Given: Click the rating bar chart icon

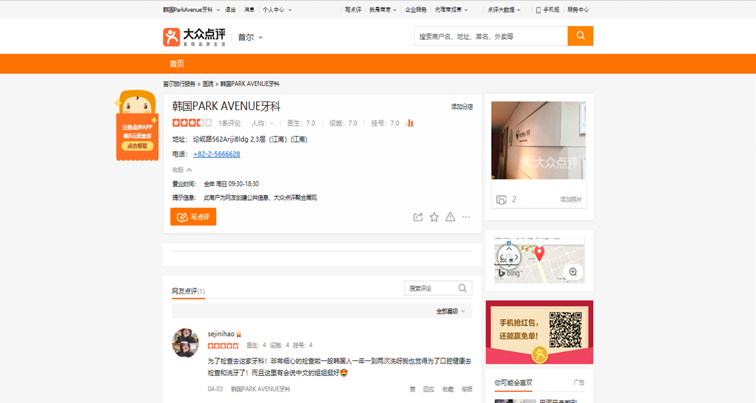Looking at the screenshot, I should [410, 123].
